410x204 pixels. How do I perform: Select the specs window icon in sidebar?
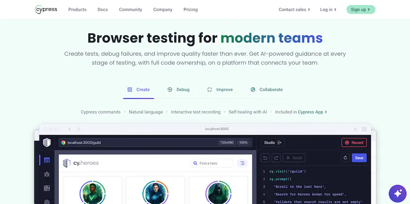[47, 160]
